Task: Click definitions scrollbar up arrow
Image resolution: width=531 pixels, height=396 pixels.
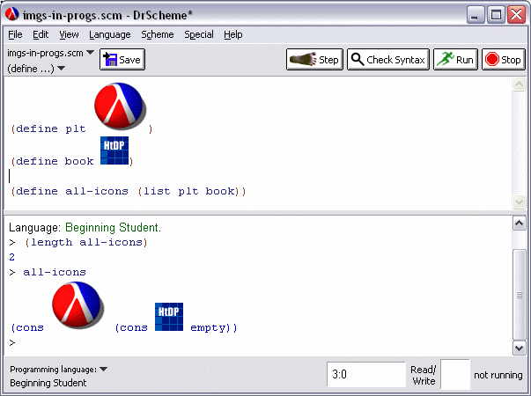Action: tap(520, 84)
